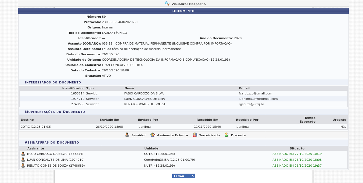Click the email rgsouza@ufrrj.br
The image size is (363, 183).
251,104
